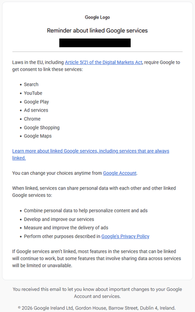Select the Search list item
The width and height of the screenshot is (195, 312).
point(31,84)
